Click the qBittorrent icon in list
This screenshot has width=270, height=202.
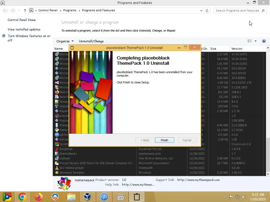pyautogui.click(x=57, y=135)
